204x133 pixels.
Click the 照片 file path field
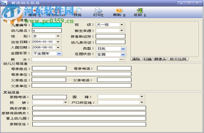coord(75,59)
